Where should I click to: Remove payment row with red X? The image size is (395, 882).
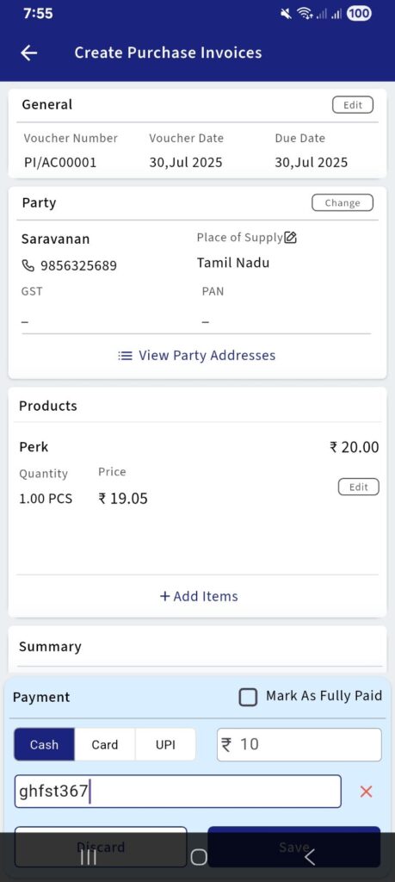tap(366, 792)
